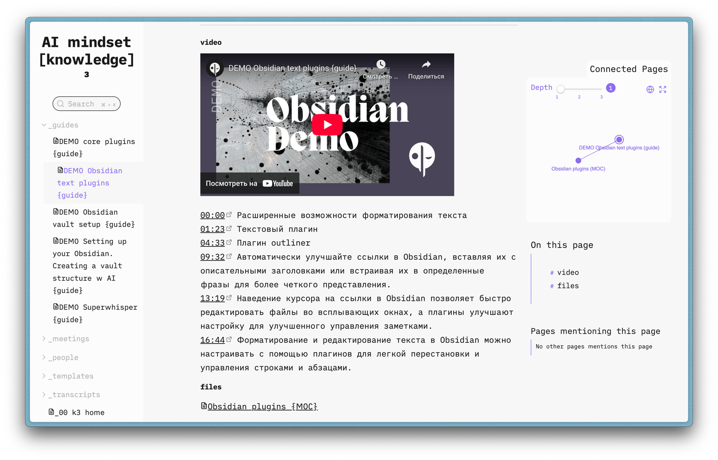Expand the graph to fullscreen
This screenshot has width=718, height=460.
pyautogui.click(x=663, y=89)
